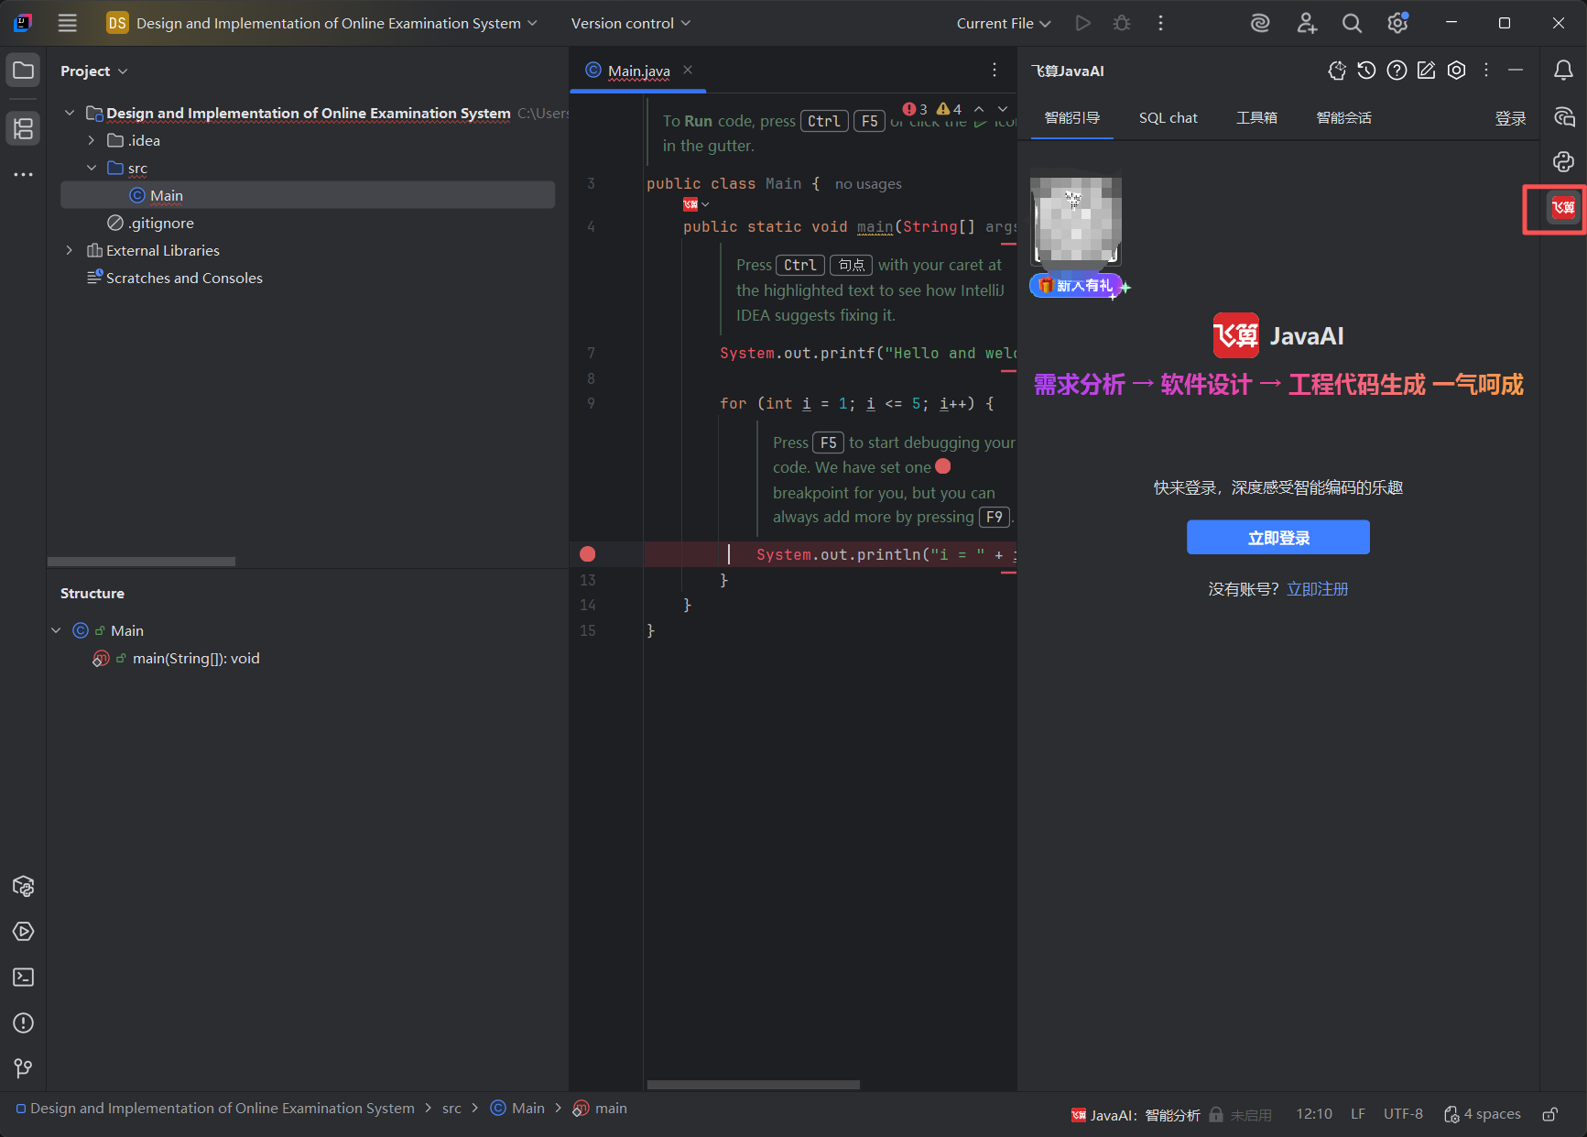This screenshot has width=1587, height=1137.
Task: Go to the next highlighted error arrow
Action: [1003, 109]
